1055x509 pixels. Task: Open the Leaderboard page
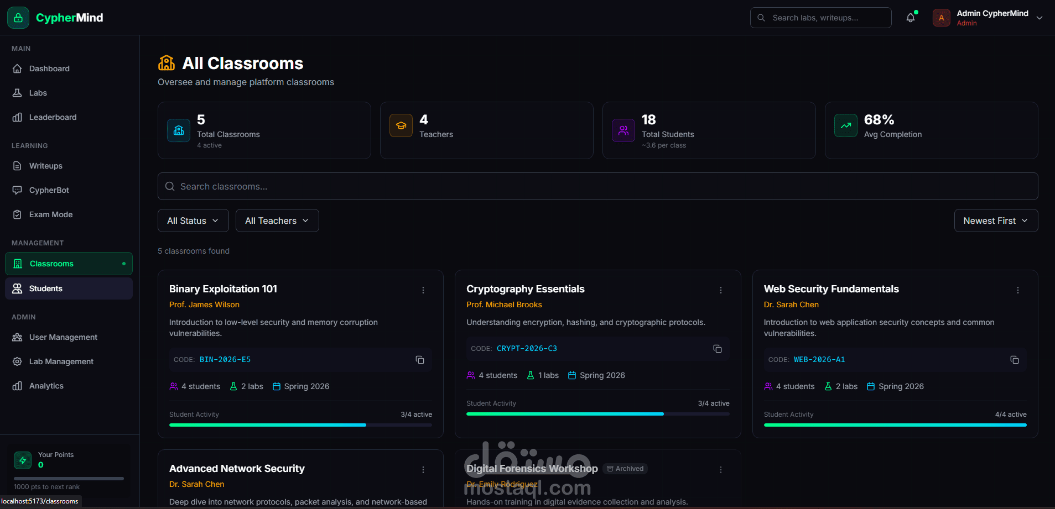click(69, 117)
